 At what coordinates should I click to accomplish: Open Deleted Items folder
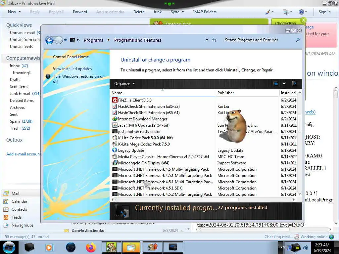[22, 101]
